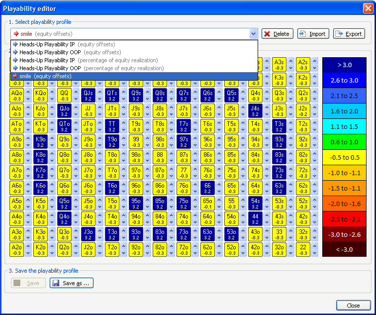Select the 95o hand cell
This screenshot has height=315, width=376.
136,204
